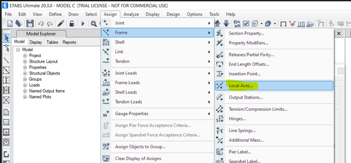Select the Quick Draw Columns I-beam tool

click(6, 80)
